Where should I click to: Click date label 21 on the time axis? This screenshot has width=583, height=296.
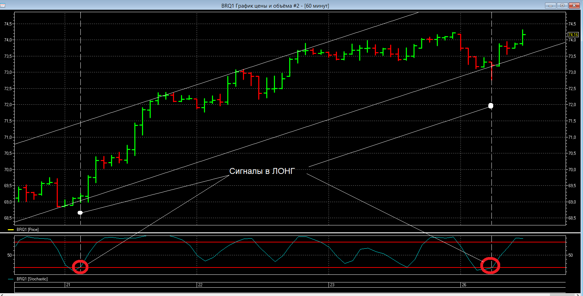click(x=68, y=285)
